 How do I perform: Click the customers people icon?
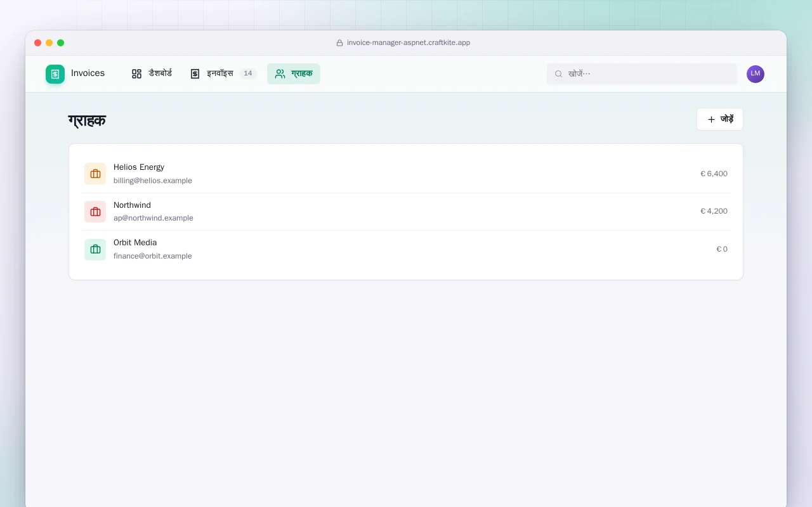click(280, 74)
